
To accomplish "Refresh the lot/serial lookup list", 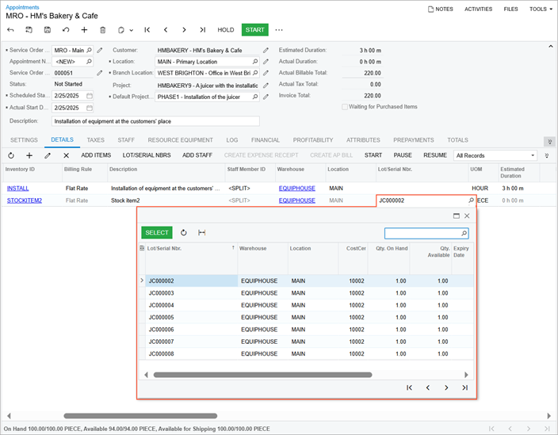I will pos(184,233).
